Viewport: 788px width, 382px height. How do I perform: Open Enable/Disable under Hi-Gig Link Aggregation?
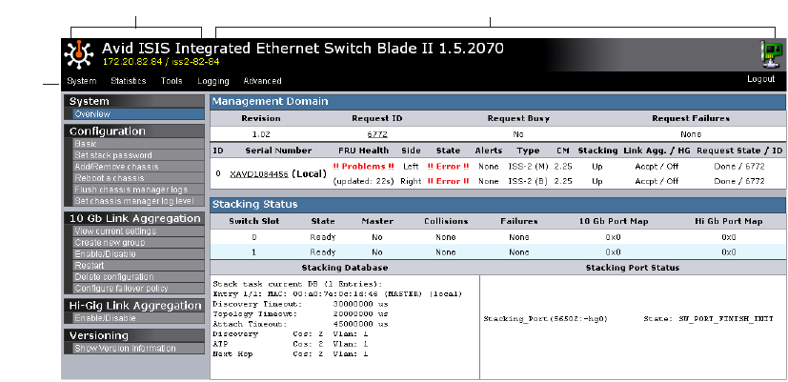138,318
